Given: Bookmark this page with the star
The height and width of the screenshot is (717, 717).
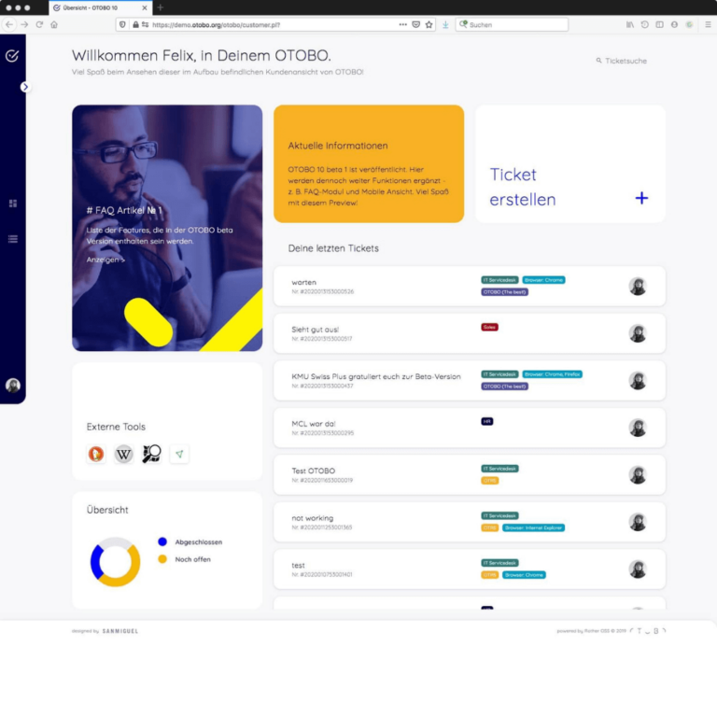Looking at the screenshot, I should click(429, 24).
